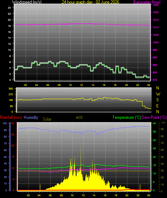Click windspeed axis value '22'
Viewport: 167px width, 198px height.
(9, 14)
